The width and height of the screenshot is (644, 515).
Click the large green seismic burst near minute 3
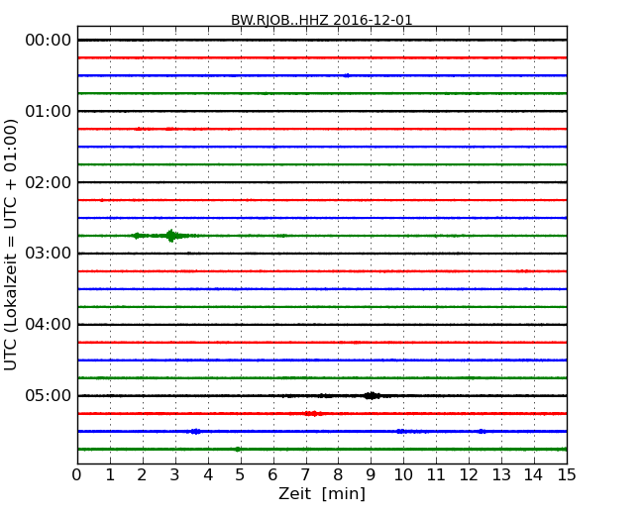(x=171, y=236)
